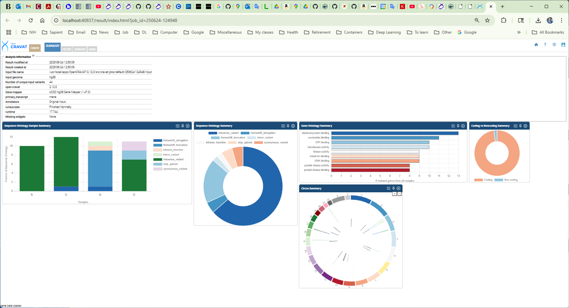Screen dimensions: 569x308
Task: Take screenshot of Sequence Ontology Sample Summary widget
Action: pyautogui.click(x=178, y=126)
